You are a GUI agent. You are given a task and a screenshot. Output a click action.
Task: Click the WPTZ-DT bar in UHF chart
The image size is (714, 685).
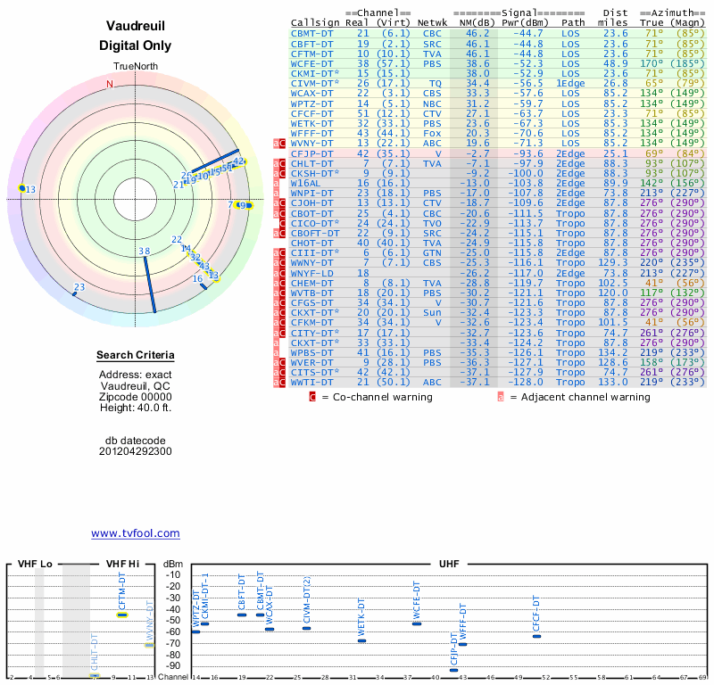[195, 631]
